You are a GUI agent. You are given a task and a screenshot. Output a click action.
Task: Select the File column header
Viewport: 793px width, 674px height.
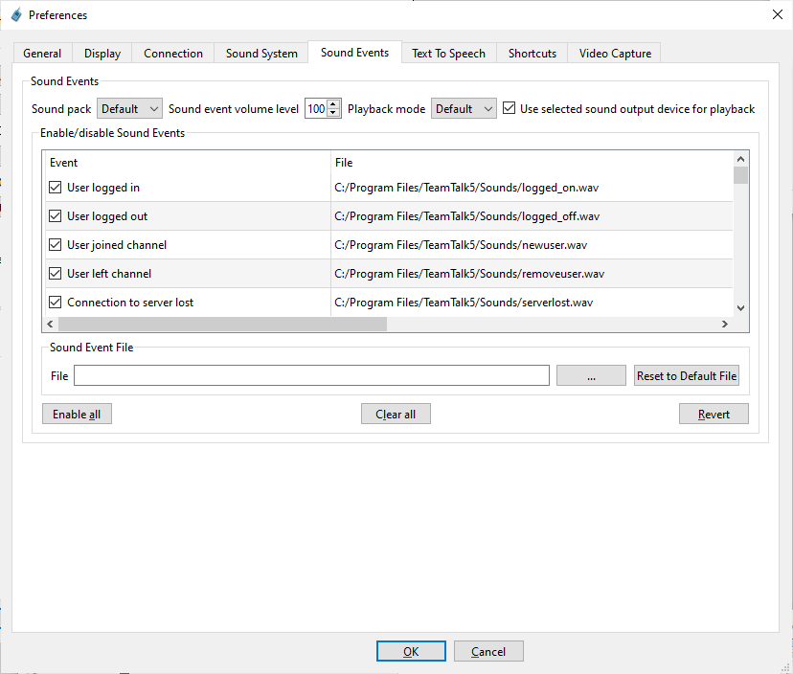(532, 163)
